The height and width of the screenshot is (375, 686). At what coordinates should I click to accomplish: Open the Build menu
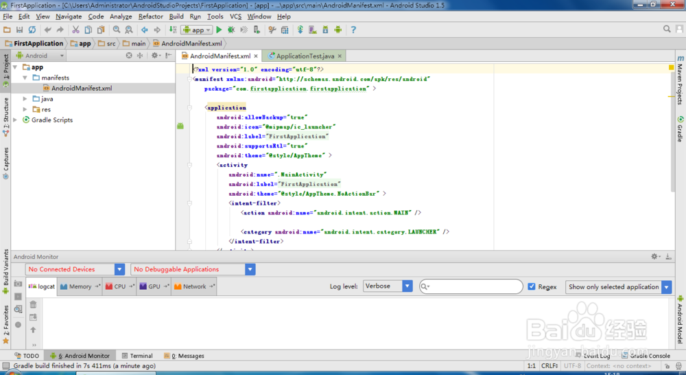[176, 16]
